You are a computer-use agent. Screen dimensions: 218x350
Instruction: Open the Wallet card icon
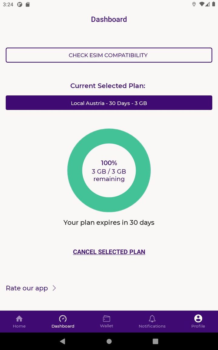point(107,318)
